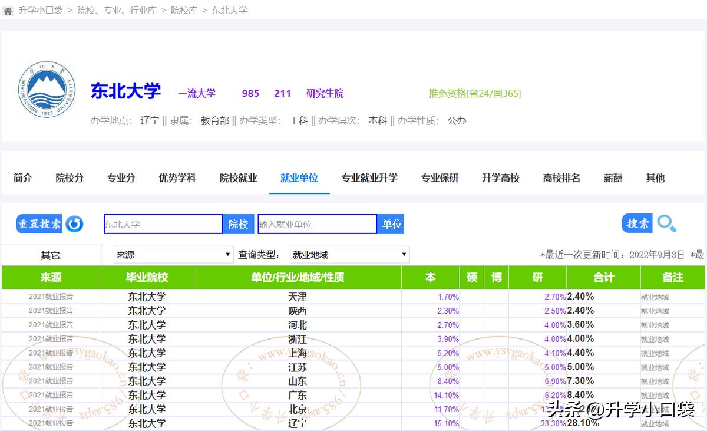Open the 推免资格[省24/国365] link

475,93
